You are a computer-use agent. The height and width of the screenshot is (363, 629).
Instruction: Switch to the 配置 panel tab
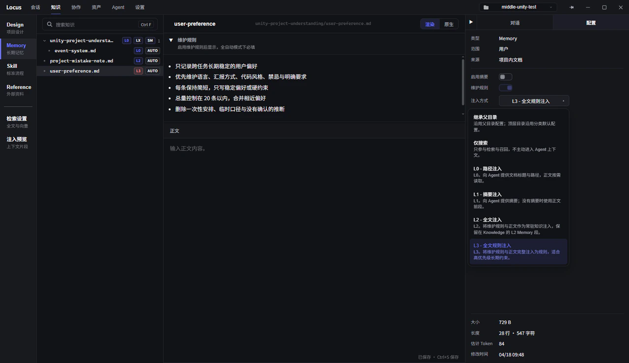coord(591,23)
